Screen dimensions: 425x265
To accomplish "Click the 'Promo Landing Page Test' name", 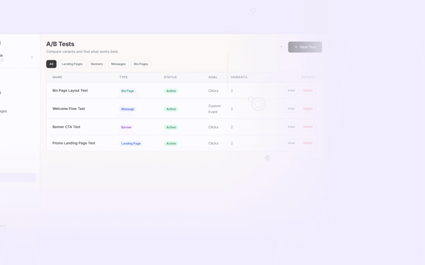I will point(74,143).
